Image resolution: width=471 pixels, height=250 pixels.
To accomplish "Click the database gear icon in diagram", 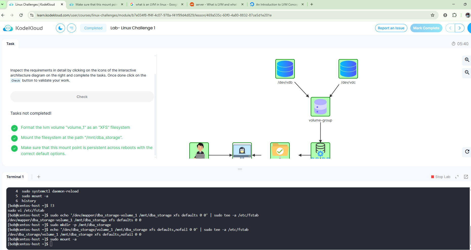I will [320, 151].
